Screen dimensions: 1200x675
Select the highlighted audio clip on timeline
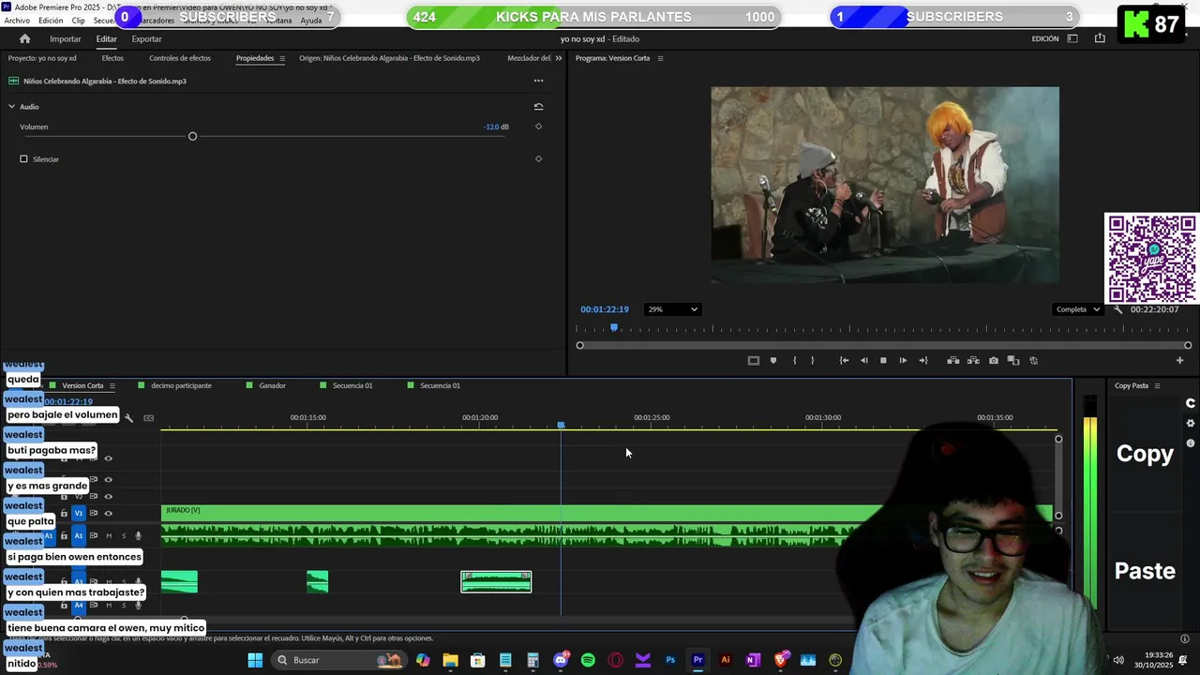click(496, 582)
